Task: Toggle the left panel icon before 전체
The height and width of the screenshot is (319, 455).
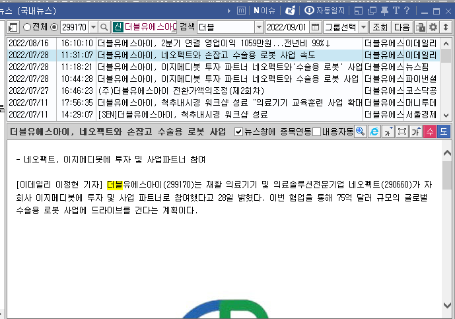Action: pos(13,27)
